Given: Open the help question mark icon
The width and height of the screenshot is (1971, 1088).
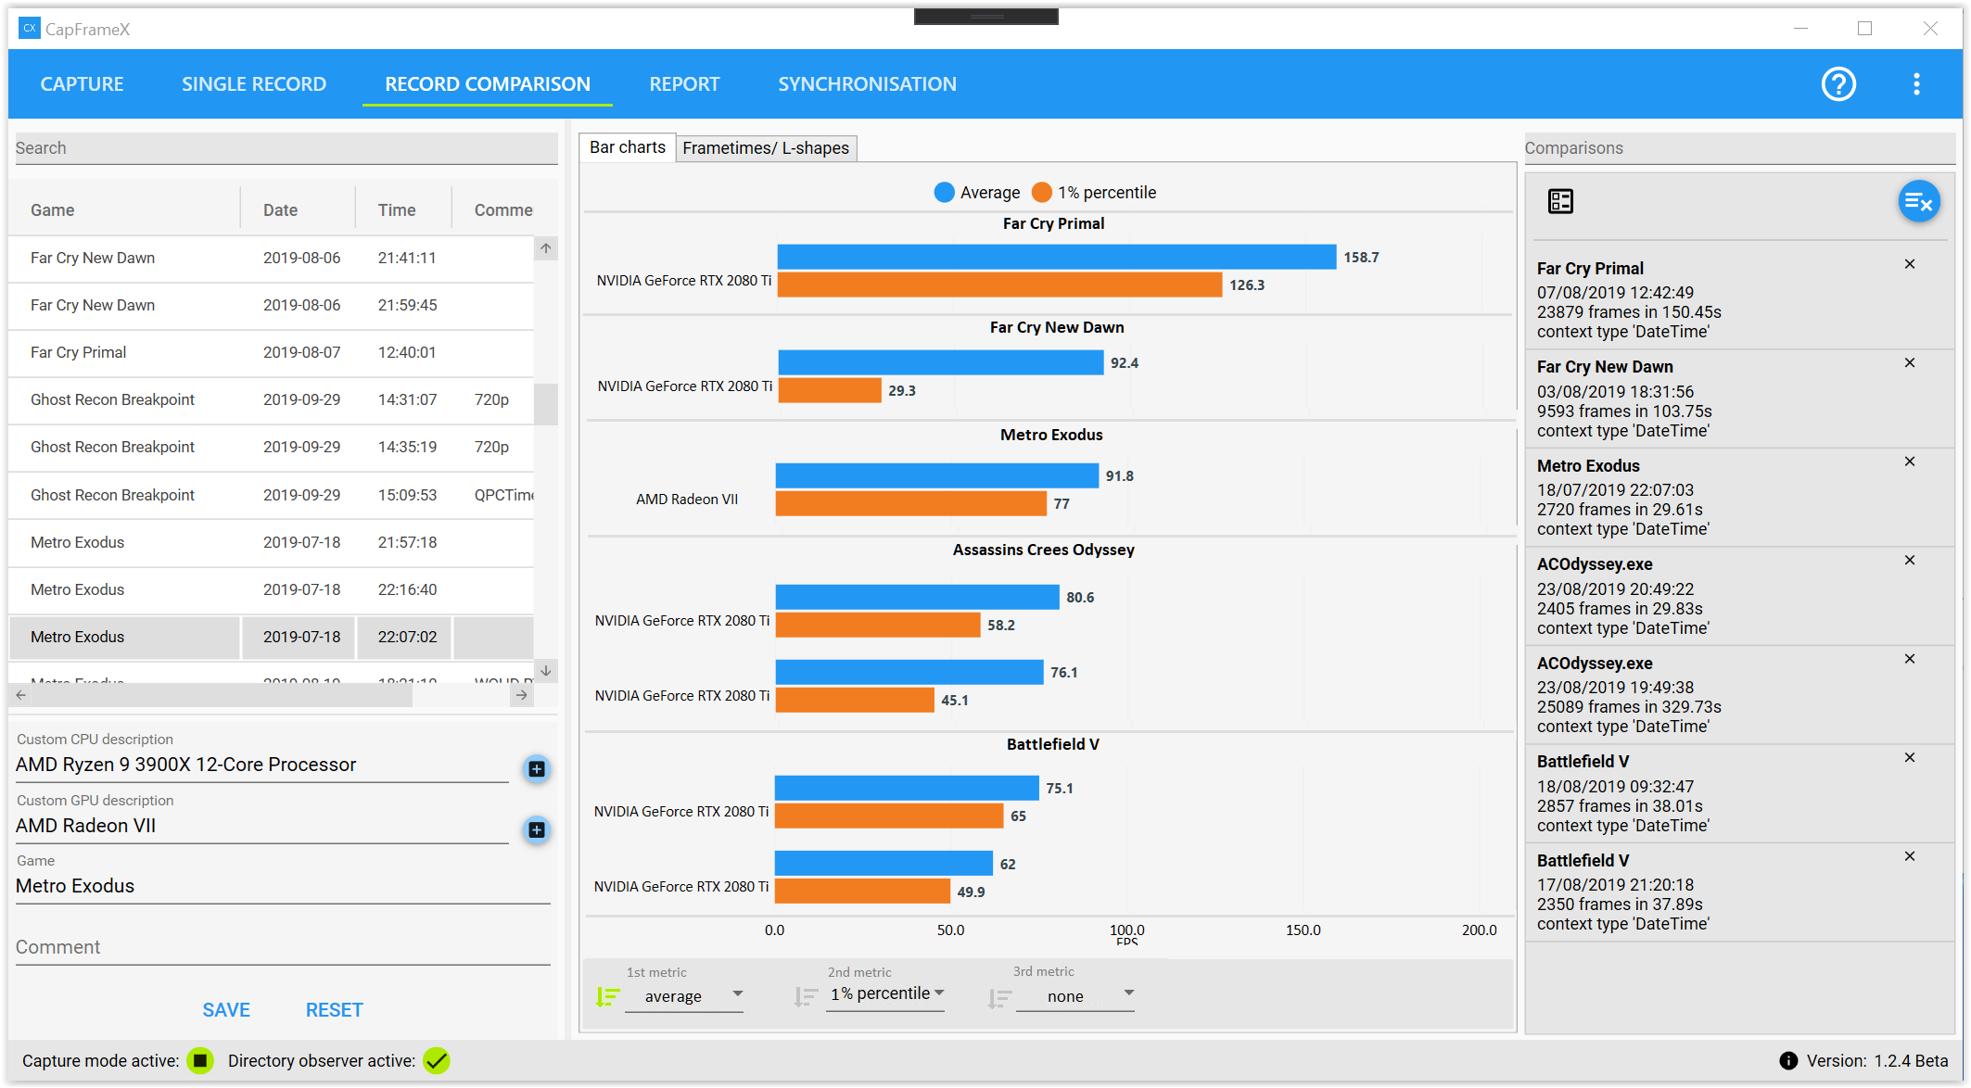Looking at the screenshot, I should click(1837, 84).
